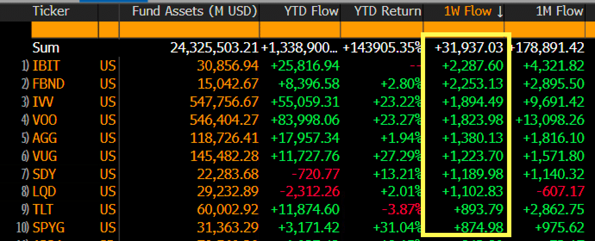Screen dimensions: 595x241
Task: Select the Sum row 1W Flow total
Action: coord(469,47)
